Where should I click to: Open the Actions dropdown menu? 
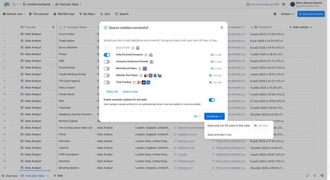(x=287, y=14)
